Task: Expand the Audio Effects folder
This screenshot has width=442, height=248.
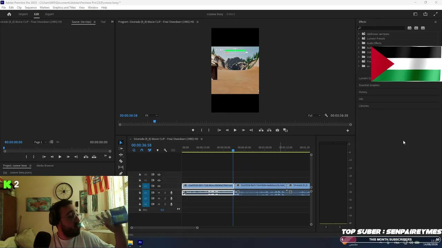Action: [x=359, y=43]
